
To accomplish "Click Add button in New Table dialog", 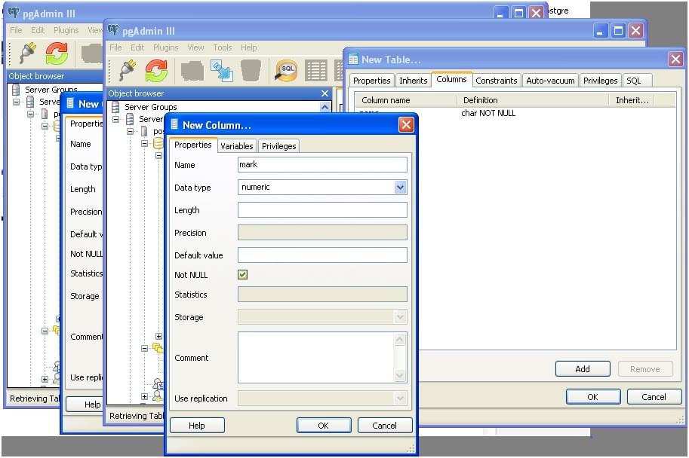I will (583, 369).
